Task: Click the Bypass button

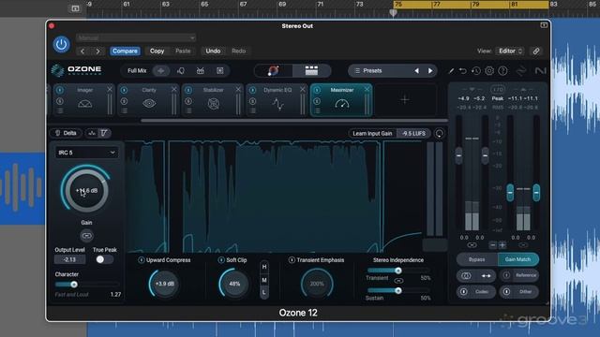Action: pyautogui.click(x=477, y=259)
